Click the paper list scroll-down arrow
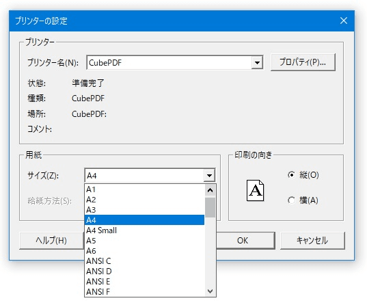 point(210,291)
